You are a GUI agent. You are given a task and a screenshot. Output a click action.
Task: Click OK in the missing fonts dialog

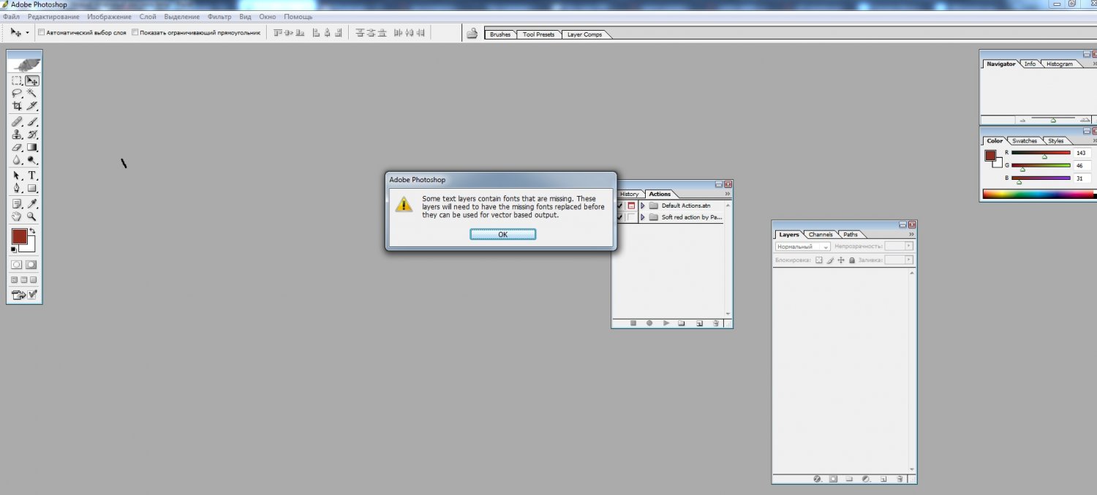(x=503, y=234)
